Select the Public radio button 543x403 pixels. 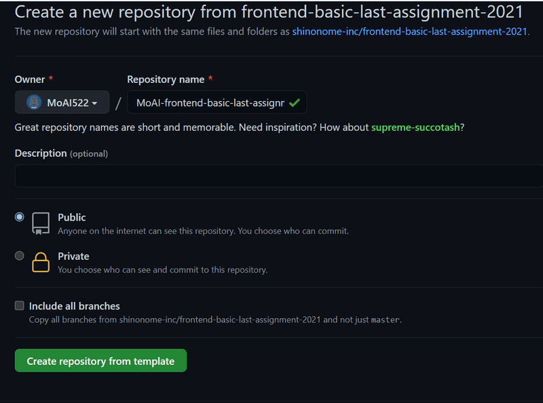click(20, 217)
